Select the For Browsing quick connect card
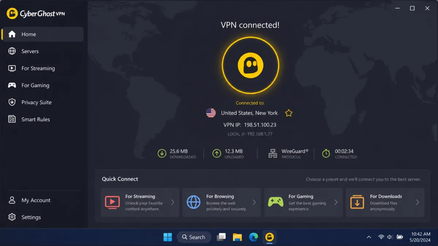The width and height of the screenshot is (438, 246). coord(222,202)
